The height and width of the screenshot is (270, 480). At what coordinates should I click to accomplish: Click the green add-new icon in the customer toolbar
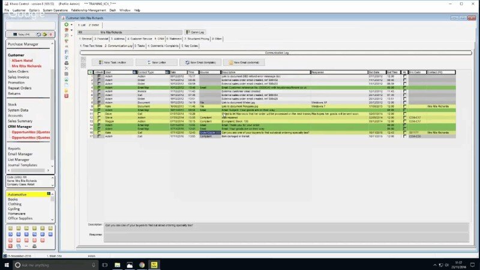tap(66, 25)
